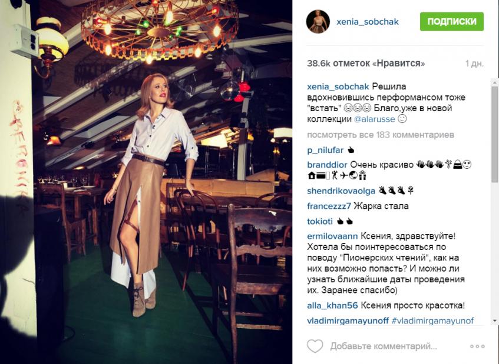Image resolution: width=499 pixels, height=364 pixels.
Task: Like the post with the heart icon
Action: pyautogui.click(x=315, y=346)
